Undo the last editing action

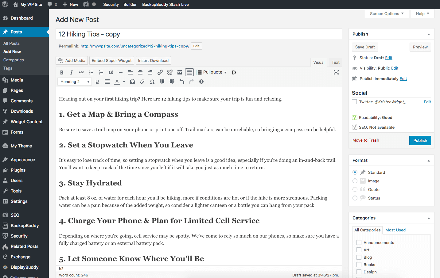pos(181,82)
